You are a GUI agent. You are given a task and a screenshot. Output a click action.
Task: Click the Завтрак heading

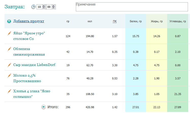click(15, 7)
